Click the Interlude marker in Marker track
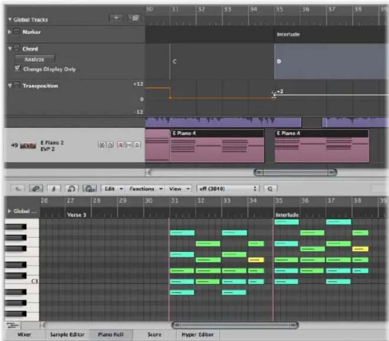Image resolution: width=389 pixels, height=341 pixels. (288, 34)
